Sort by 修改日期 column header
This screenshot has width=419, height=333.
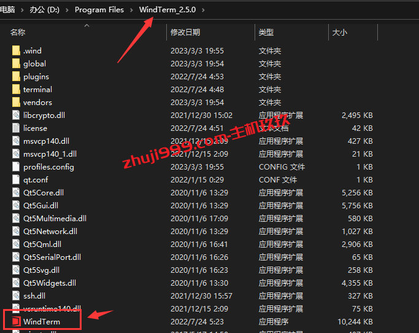(185, 33)
